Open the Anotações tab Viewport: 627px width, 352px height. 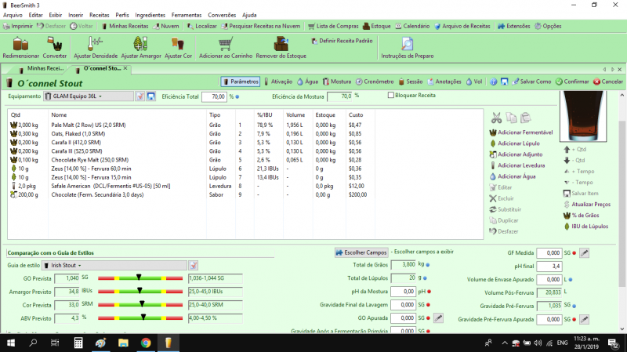pyautogui.click(x=444, y=82)
